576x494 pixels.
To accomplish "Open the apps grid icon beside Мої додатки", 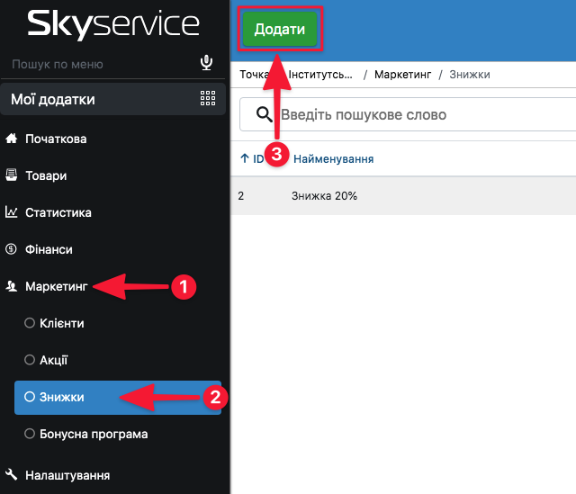I will coord(208,99).
